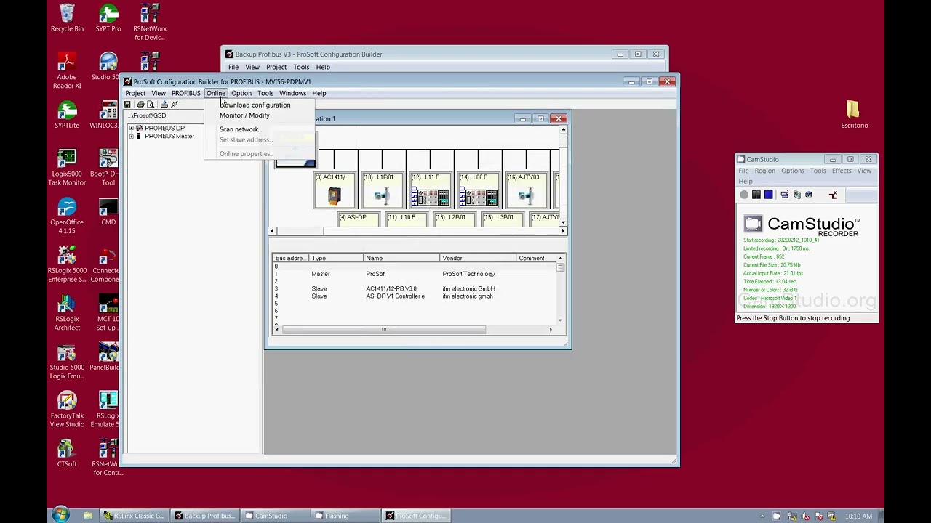Click CamStudio screen annotations icon
The width and height of the screenshot is (931, 523).
(x=785, y=195)
